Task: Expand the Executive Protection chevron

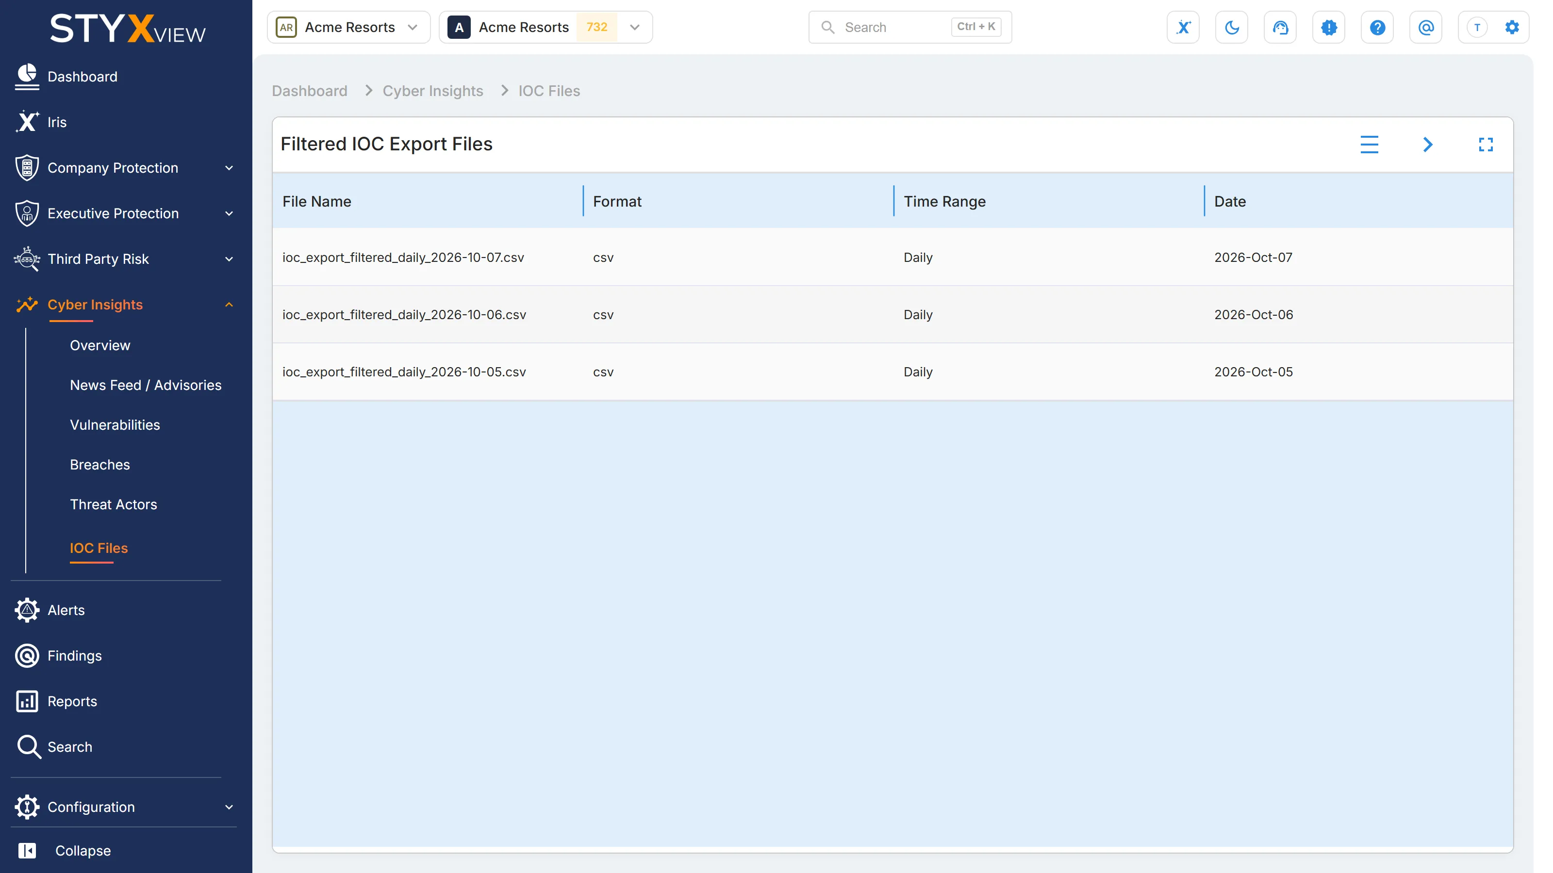Action: (229, 214)
